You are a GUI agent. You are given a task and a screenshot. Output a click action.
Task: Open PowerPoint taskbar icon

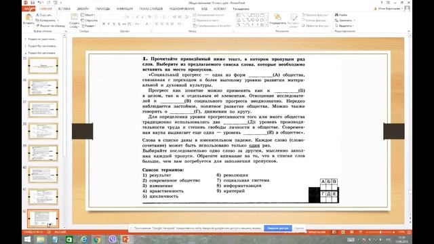point(126,239)
